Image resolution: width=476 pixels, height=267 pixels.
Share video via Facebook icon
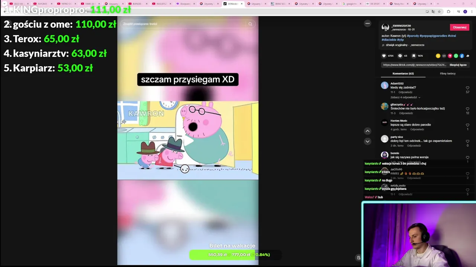coord(462,56)
